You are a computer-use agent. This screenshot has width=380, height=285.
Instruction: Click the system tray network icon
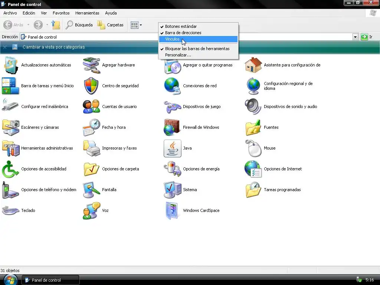(359, 280)
